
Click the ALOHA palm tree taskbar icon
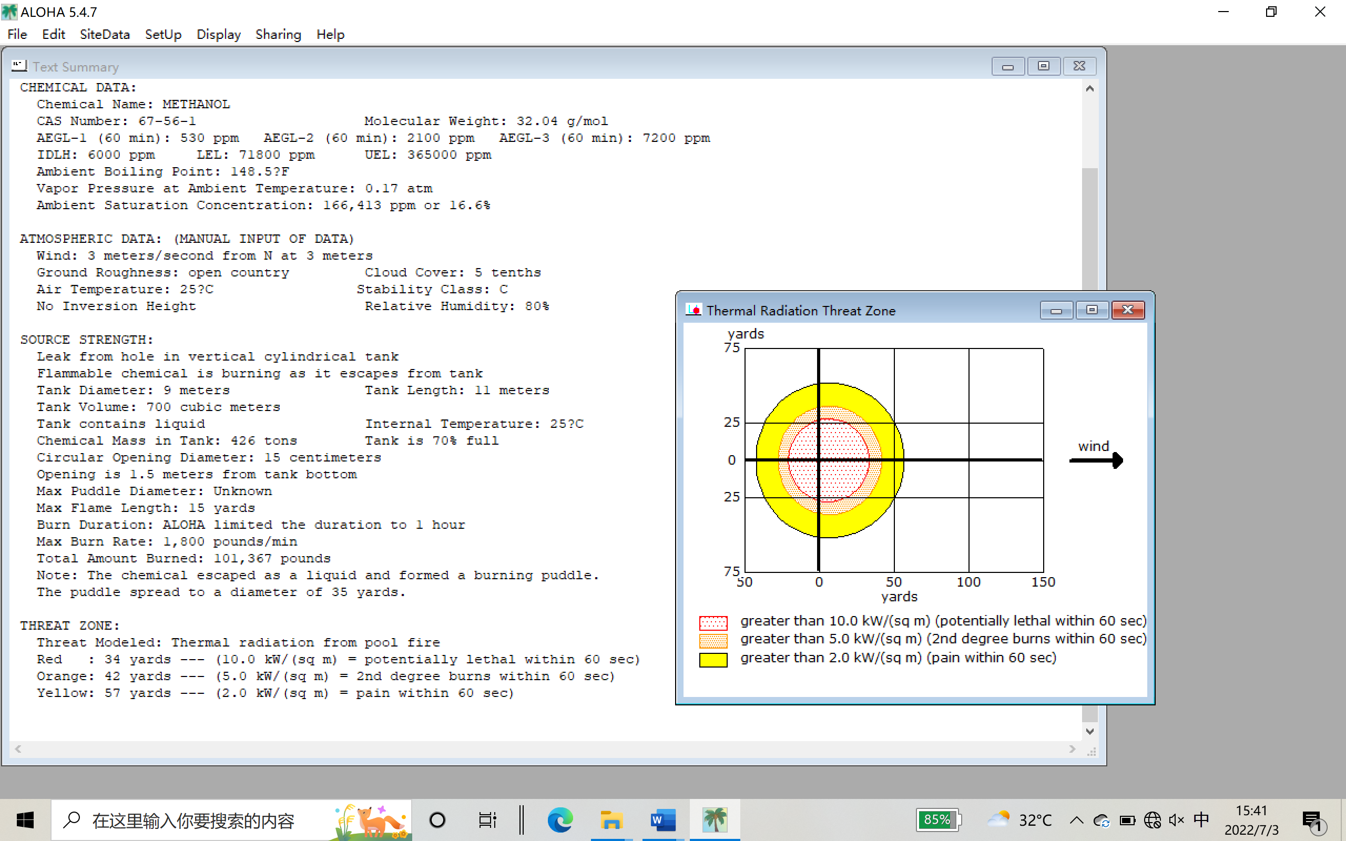tap(714, 820)
